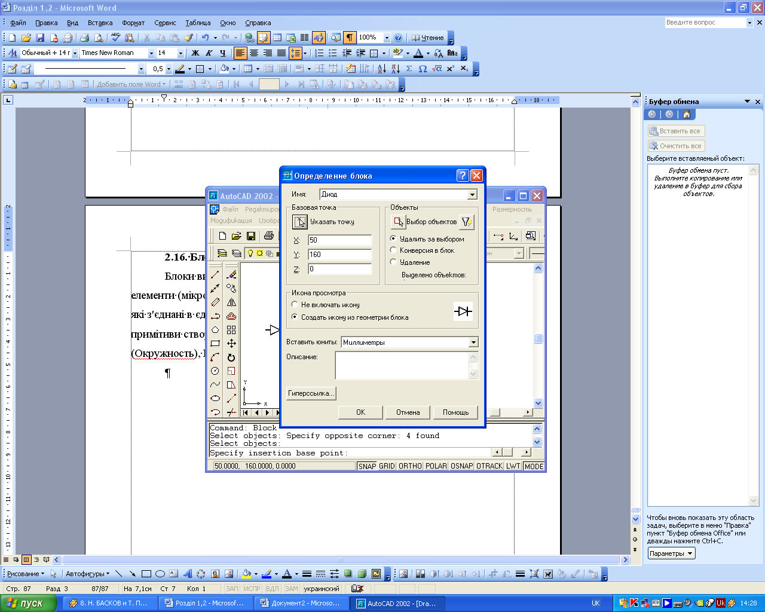This screenshot has height=612, width=765.
Task: Open Word font name dropdown
Action: (151, 53)
